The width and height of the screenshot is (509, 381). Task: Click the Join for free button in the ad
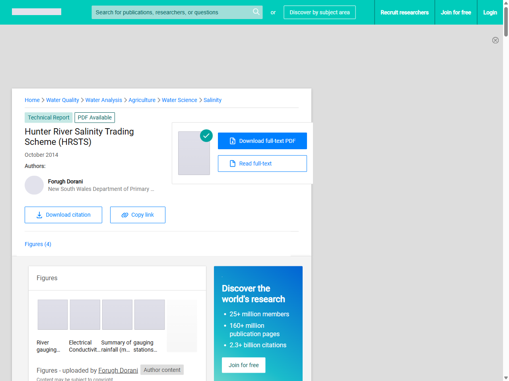(243, 365)
